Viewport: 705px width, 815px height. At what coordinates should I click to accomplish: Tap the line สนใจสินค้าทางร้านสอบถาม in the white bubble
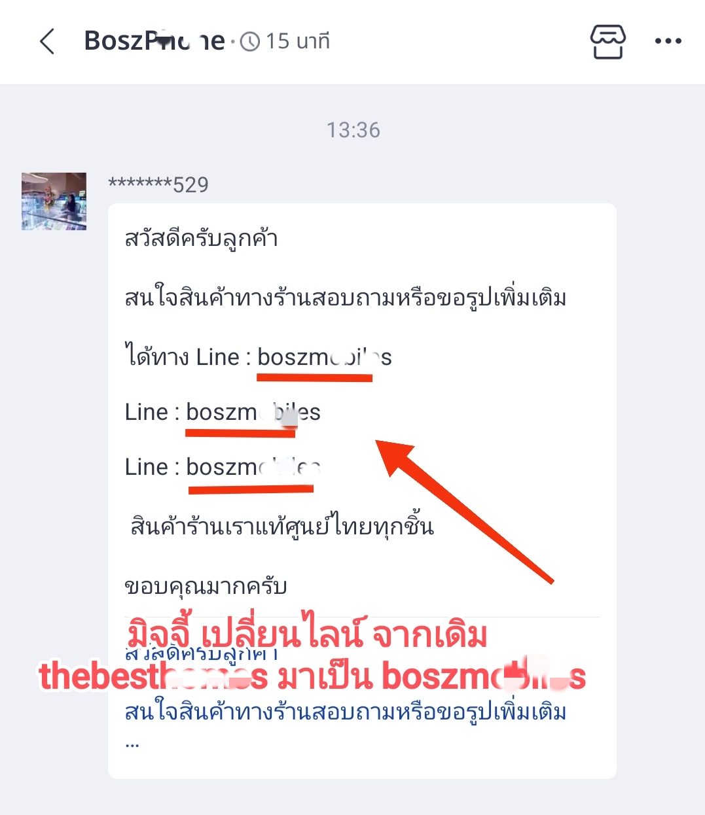pyautogui.click(x=346, y=298)
